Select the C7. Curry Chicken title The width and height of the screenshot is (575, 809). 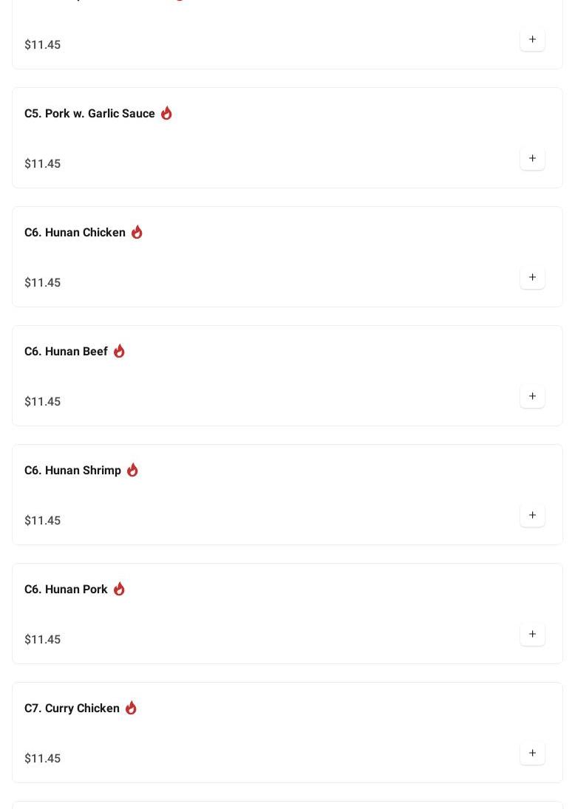coord(72,709)
